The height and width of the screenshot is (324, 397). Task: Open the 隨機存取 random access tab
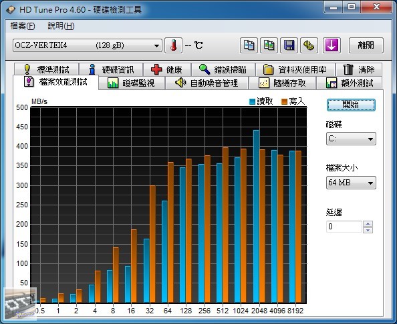point(282,83)
